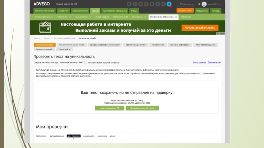The image size is (264, 148).
Task: Open the Whois проверка домена tool
Action: (206, 45)
